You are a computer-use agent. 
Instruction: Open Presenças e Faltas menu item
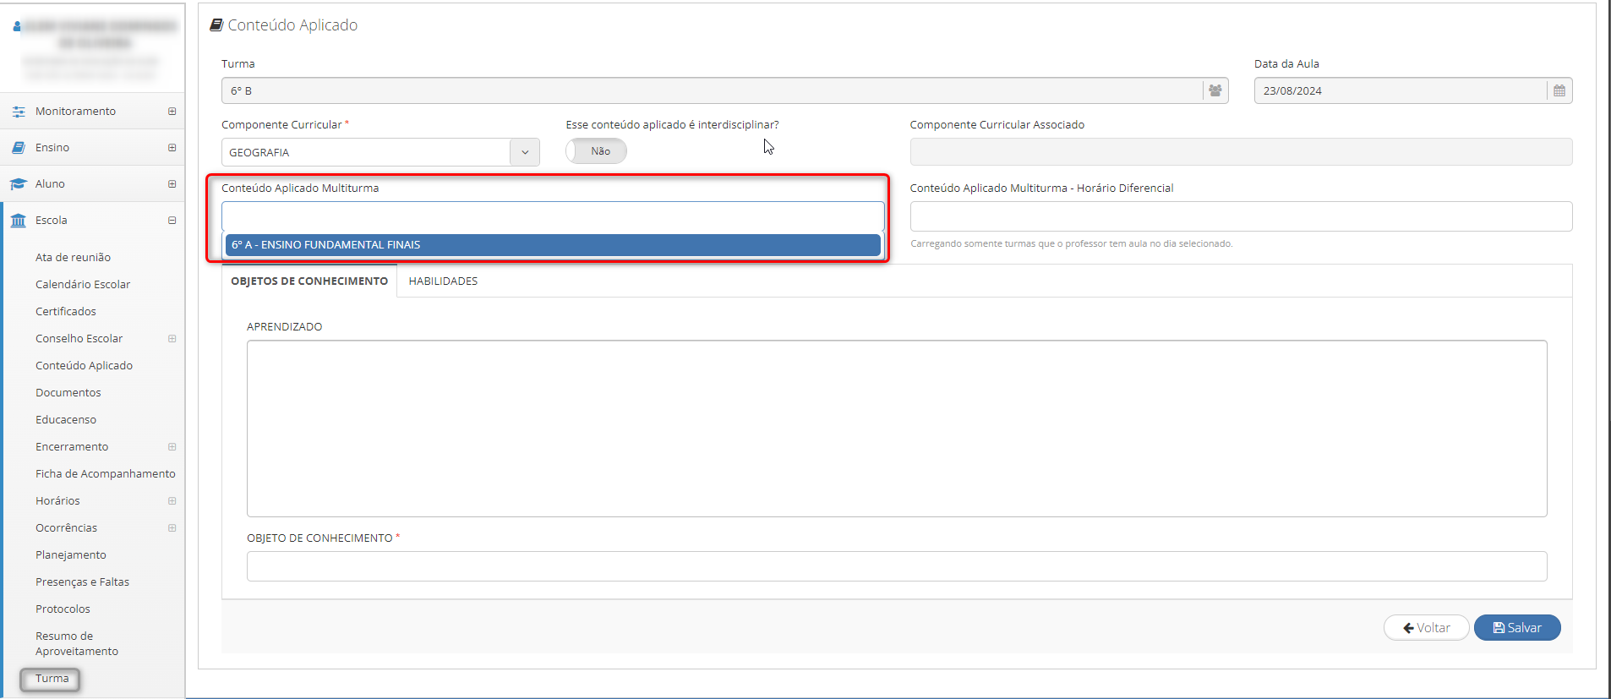(82, 582)
